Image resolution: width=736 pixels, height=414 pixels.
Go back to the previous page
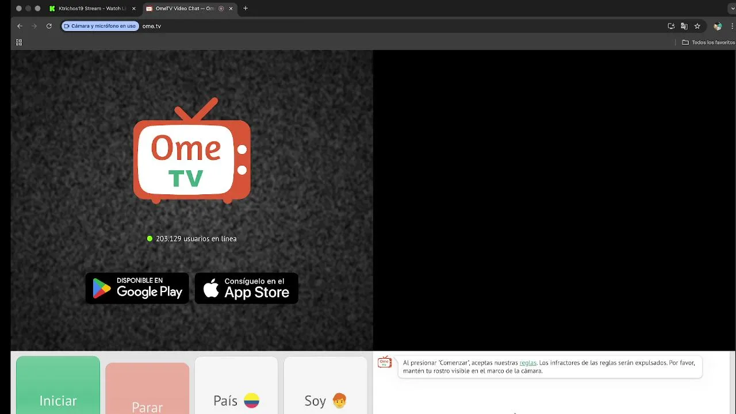click(x=20, y=26)
